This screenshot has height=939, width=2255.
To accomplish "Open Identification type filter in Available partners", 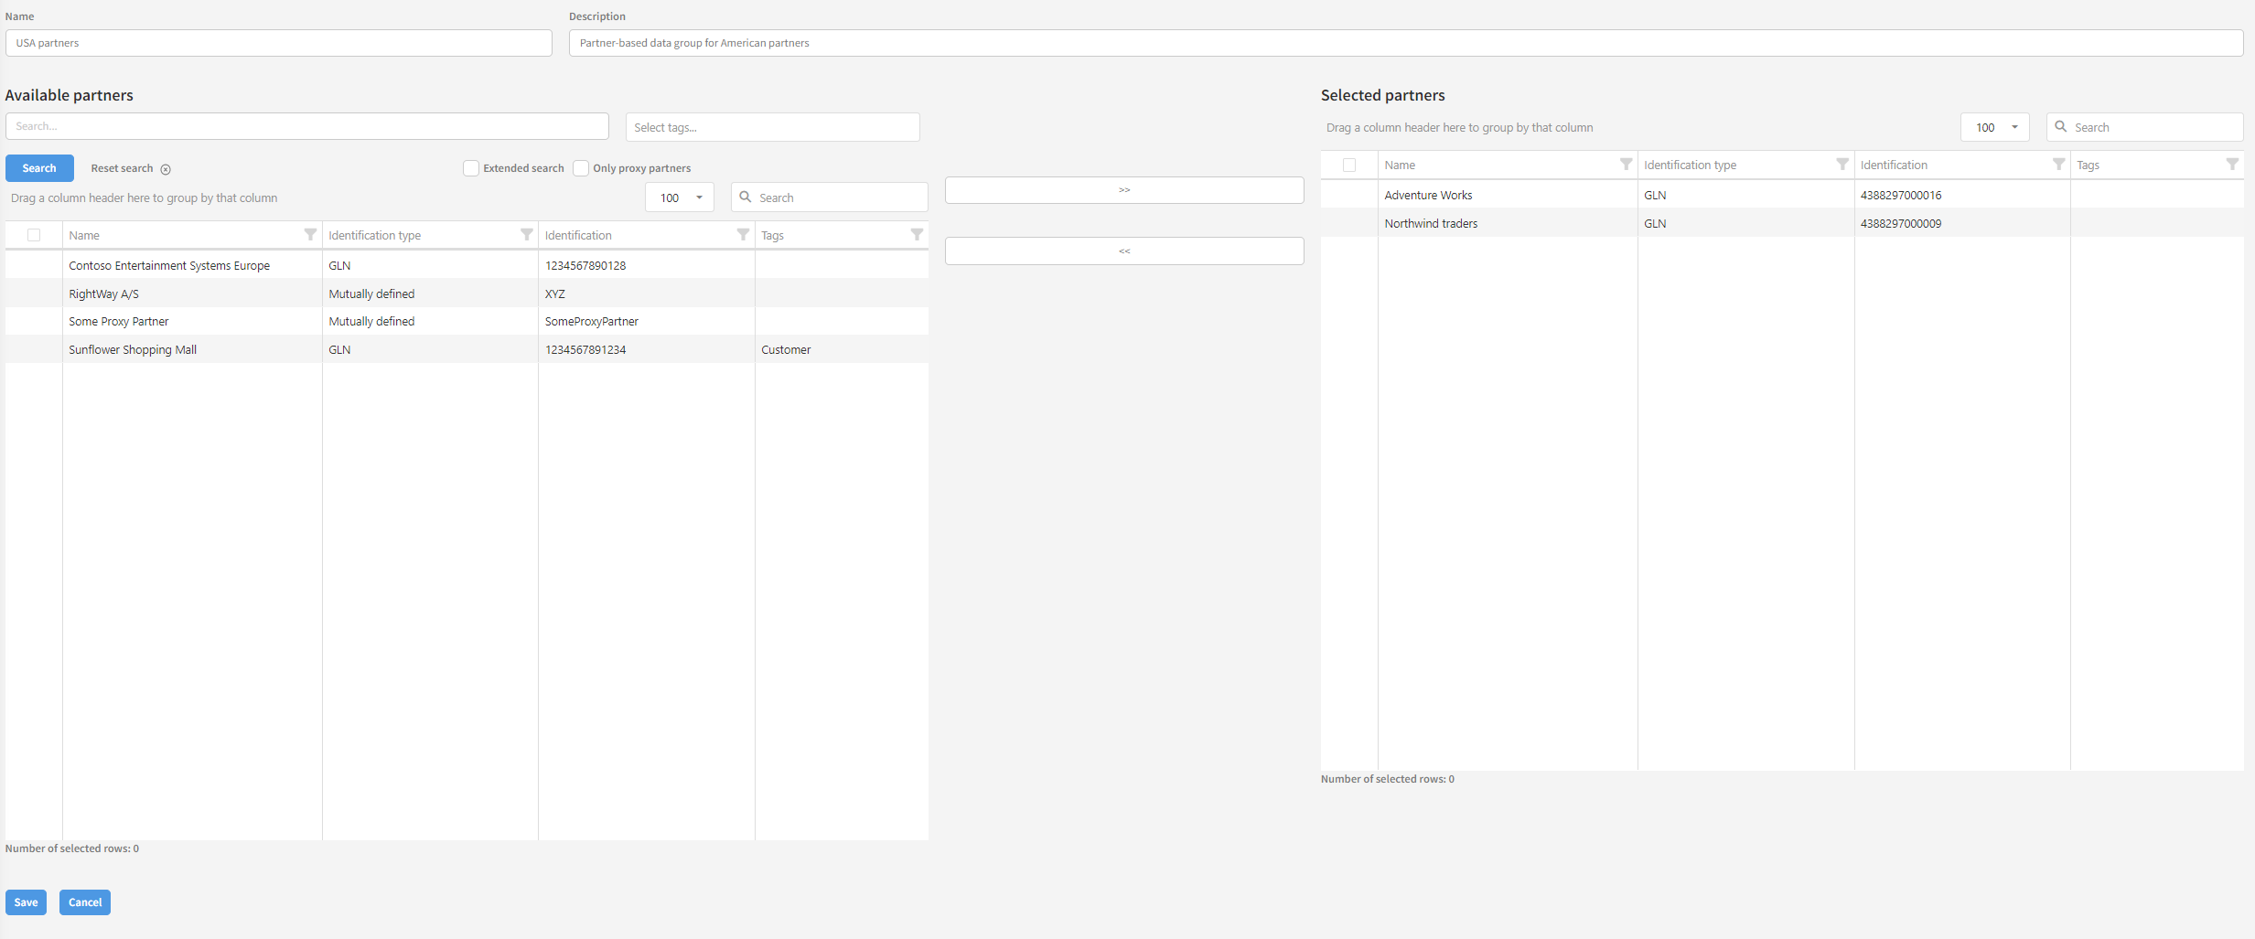I will click(526, 235).
